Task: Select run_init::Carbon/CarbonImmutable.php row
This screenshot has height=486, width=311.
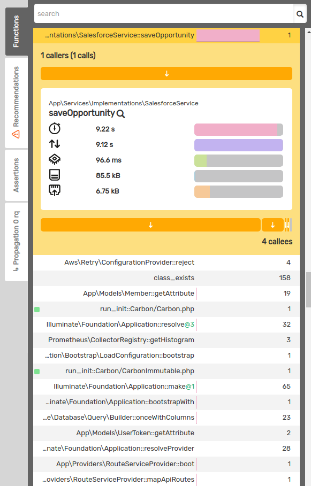Action: point(166,371)
